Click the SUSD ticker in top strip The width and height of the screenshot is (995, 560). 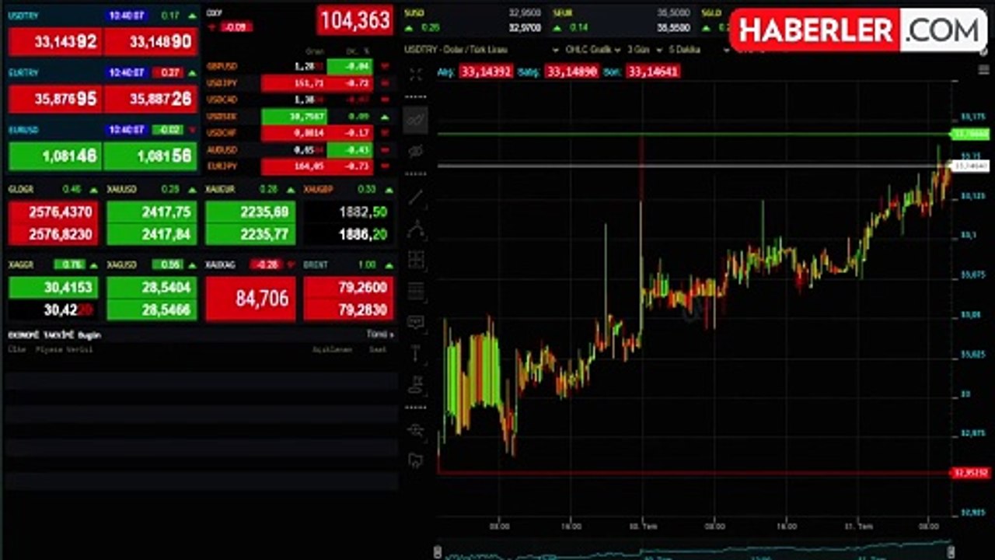click(x=473, y=20)
